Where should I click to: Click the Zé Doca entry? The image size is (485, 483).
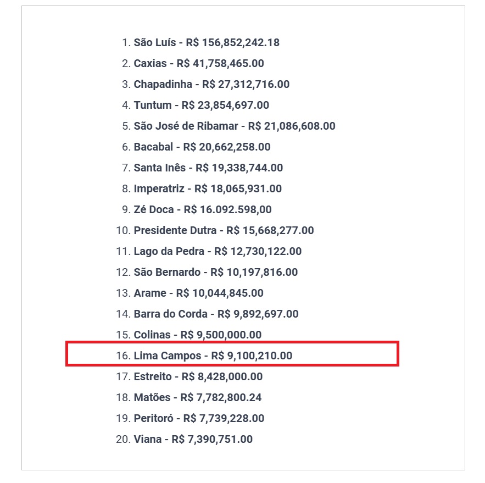(202, 210)
